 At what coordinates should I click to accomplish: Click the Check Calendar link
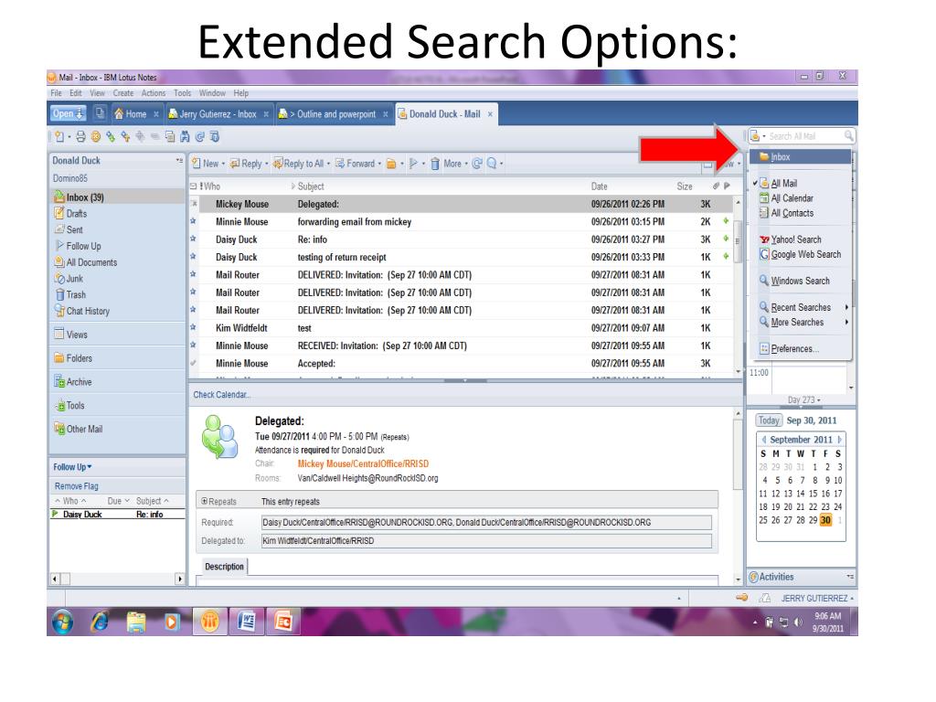pyautogui.click(x=221, y=395)
